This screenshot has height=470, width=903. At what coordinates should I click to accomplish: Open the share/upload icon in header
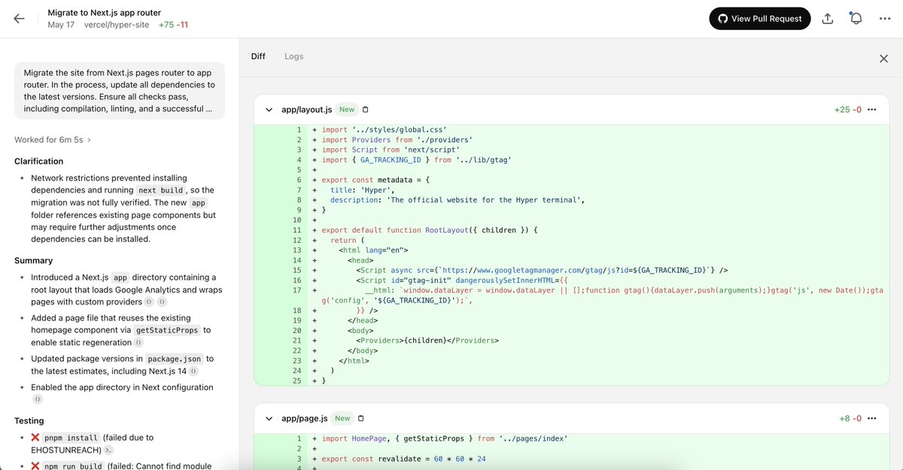click(828, 19)
